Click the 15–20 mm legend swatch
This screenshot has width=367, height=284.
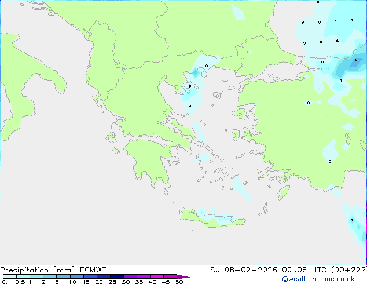click(90, 276)
